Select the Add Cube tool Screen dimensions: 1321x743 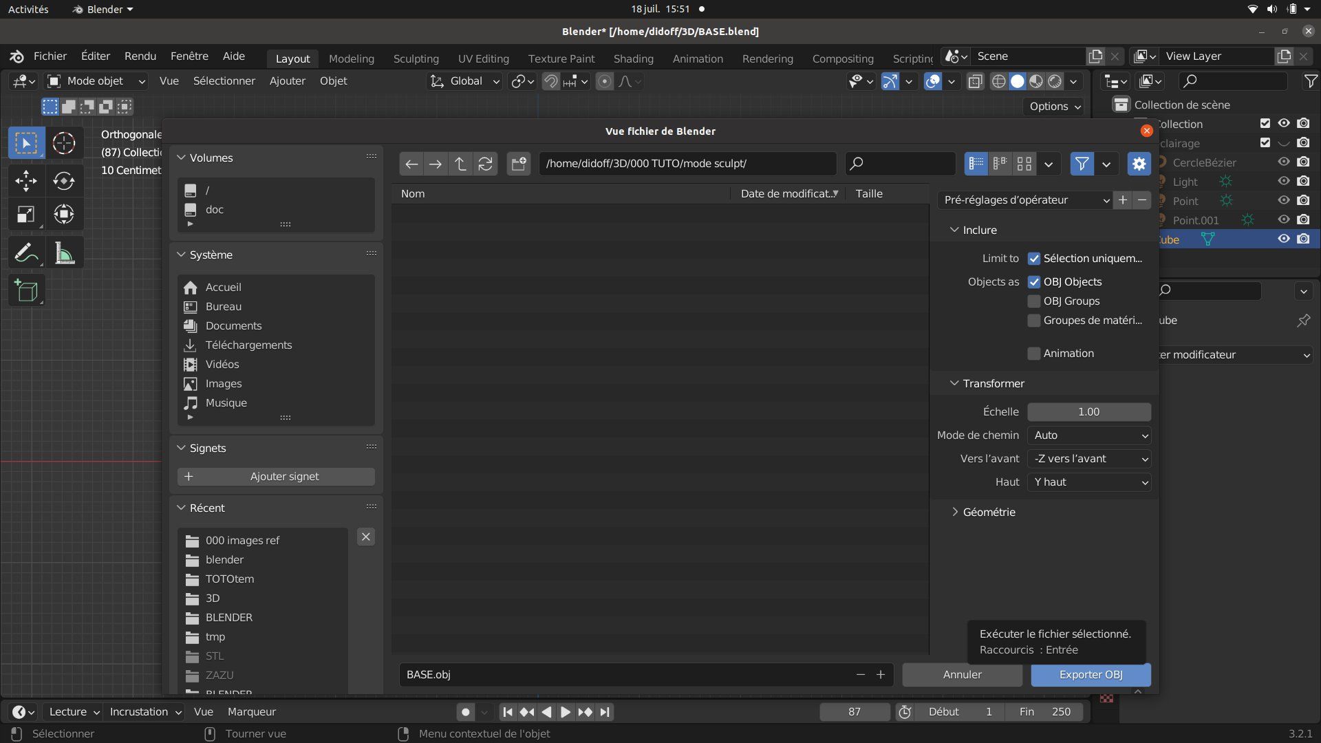coord(26,291)
